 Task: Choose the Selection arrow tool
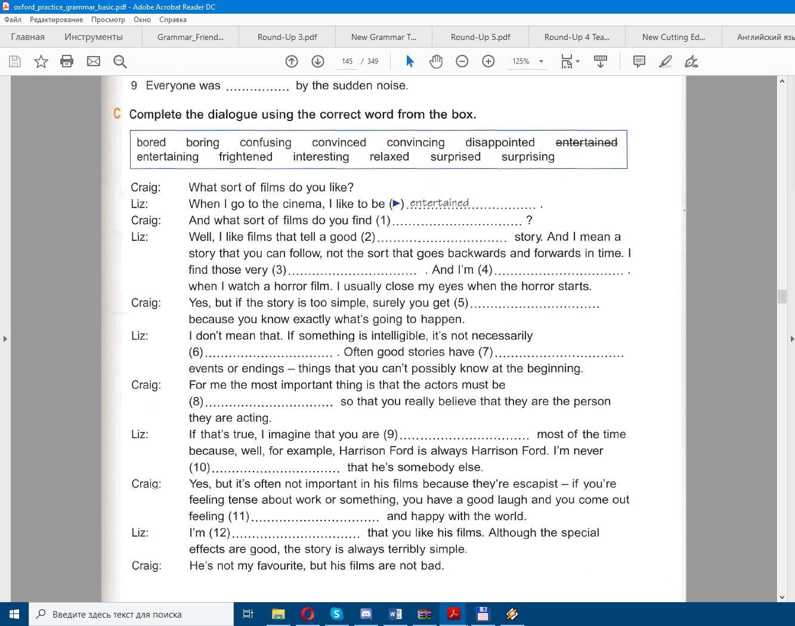tap(410, 61)
